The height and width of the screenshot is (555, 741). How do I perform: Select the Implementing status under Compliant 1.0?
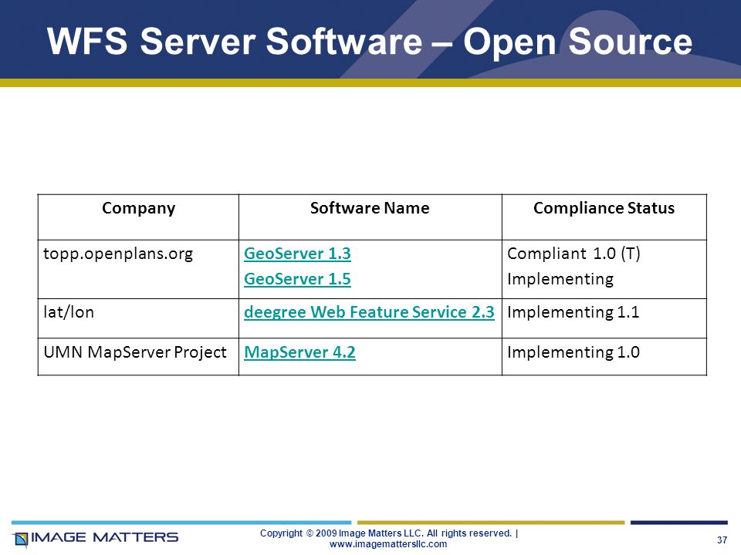[x=560, y=279]
